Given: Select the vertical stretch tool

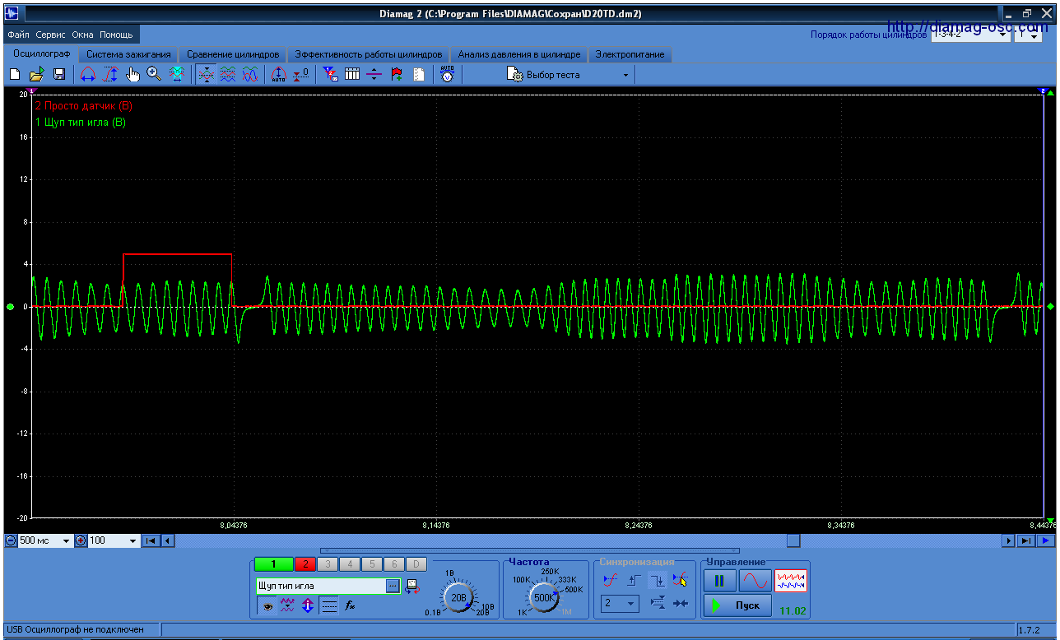Looking at the screenshot, I should 110,75.
